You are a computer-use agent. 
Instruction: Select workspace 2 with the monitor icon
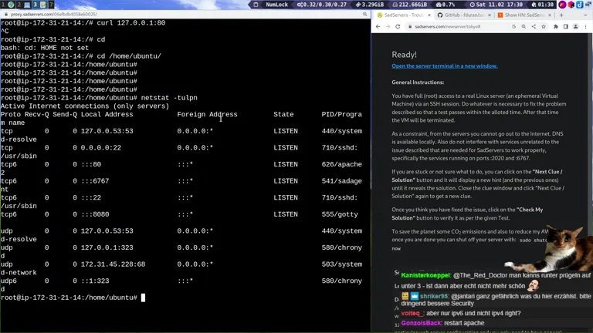[23, 5]
